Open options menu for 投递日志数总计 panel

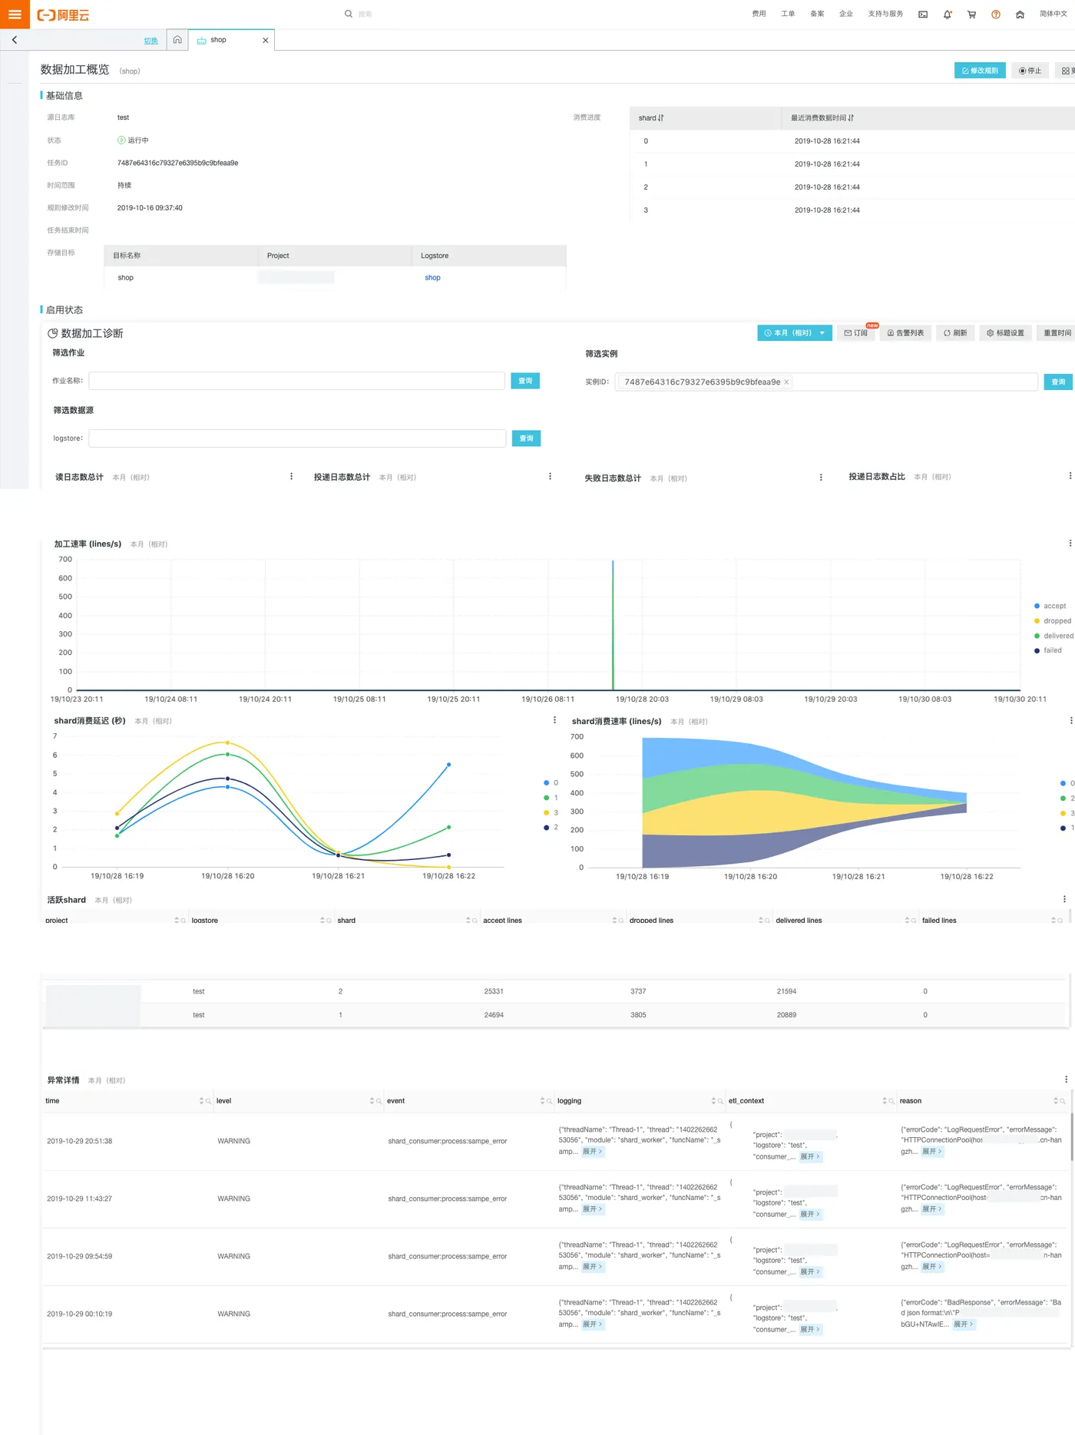pyautogui.click(x=550, y=477)
